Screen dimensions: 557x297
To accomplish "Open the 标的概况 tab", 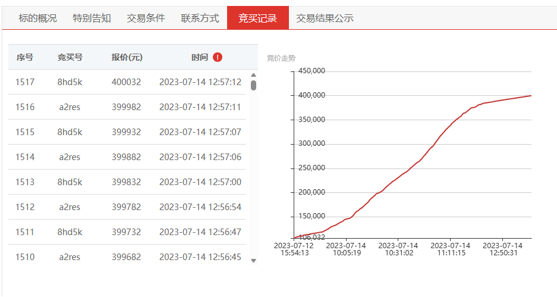I will (37, 18).
